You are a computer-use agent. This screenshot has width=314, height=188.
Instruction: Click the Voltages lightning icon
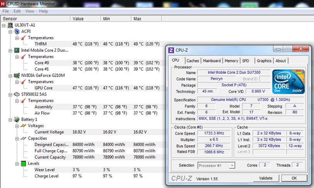click(24, 126)
